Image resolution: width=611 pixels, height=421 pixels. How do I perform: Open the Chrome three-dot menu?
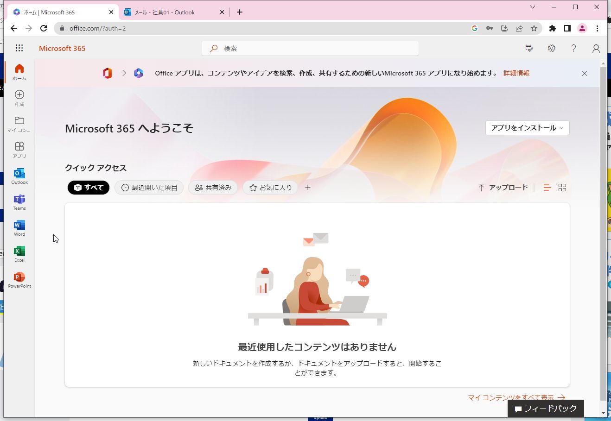coord(598,28)
